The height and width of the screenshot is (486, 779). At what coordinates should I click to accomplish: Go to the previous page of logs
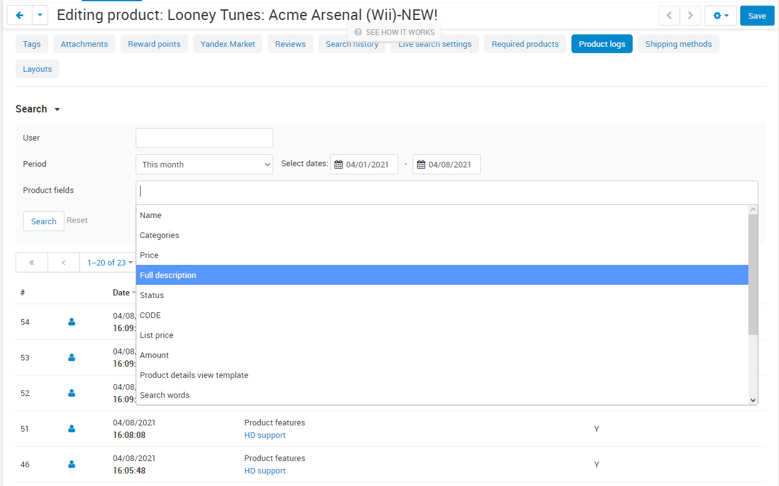64,262
